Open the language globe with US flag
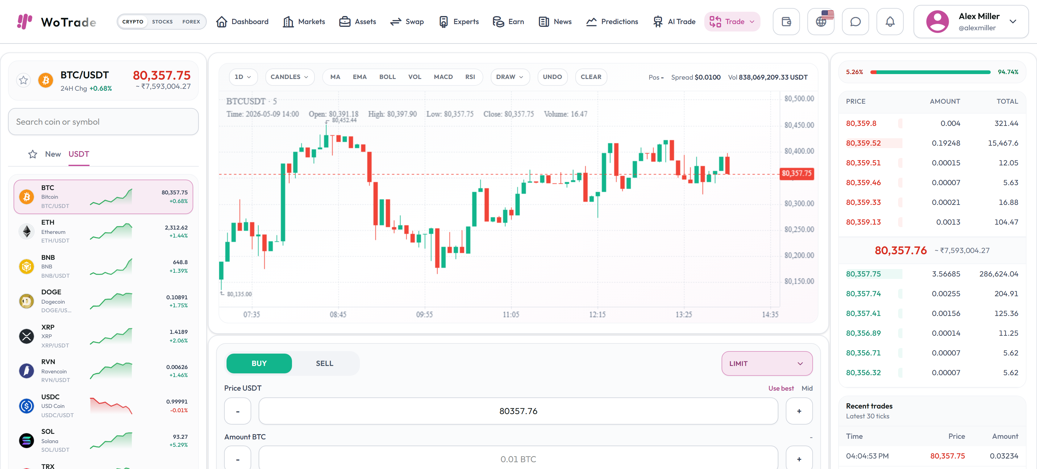 [821, 22]
